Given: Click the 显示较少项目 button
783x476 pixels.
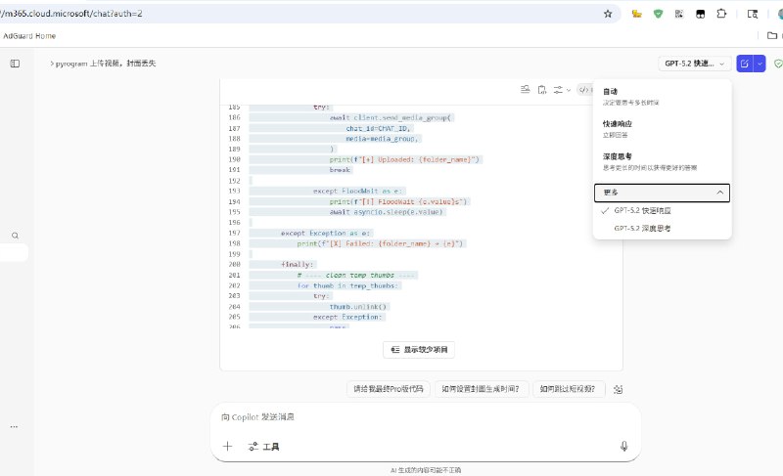Looking at the screenshot, I should (x=419, y=349).
